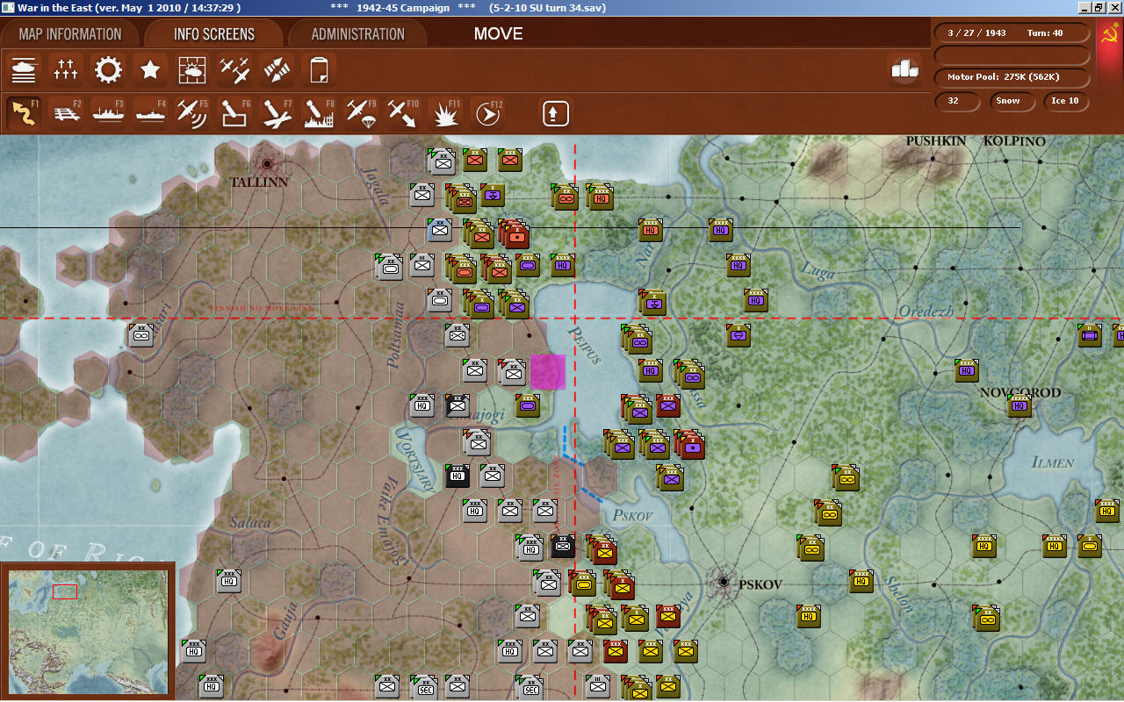The width and height of the screenshot is (1124, 702).
Task: Select the black HQ counter south of Vortsjarv
Action: click(457, 476)
